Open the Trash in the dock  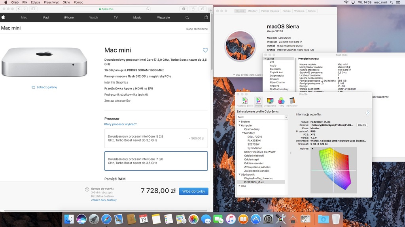335,219
